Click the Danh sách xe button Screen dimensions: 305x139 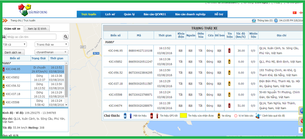(x=13, y=52)
